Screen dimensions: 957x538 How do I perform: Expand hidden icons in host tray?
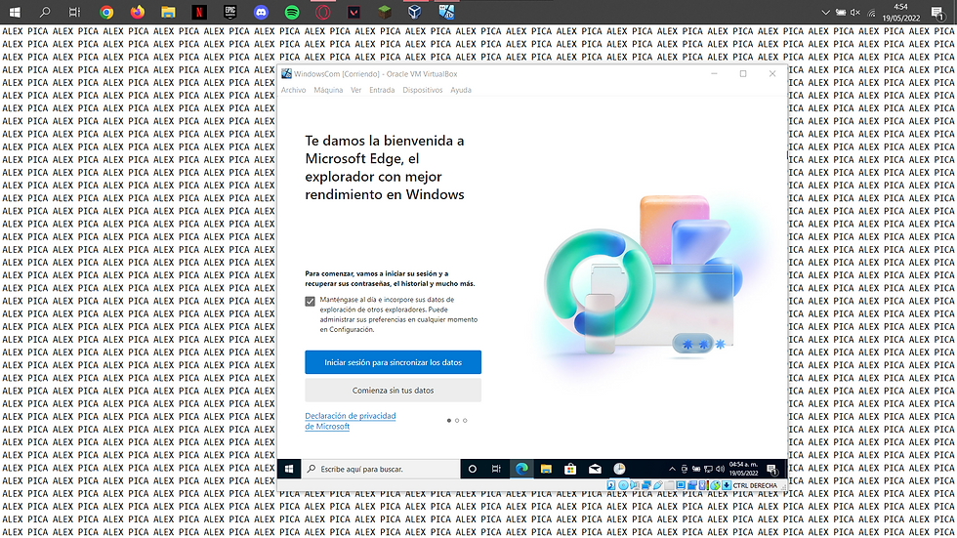[x=825, y=12]
